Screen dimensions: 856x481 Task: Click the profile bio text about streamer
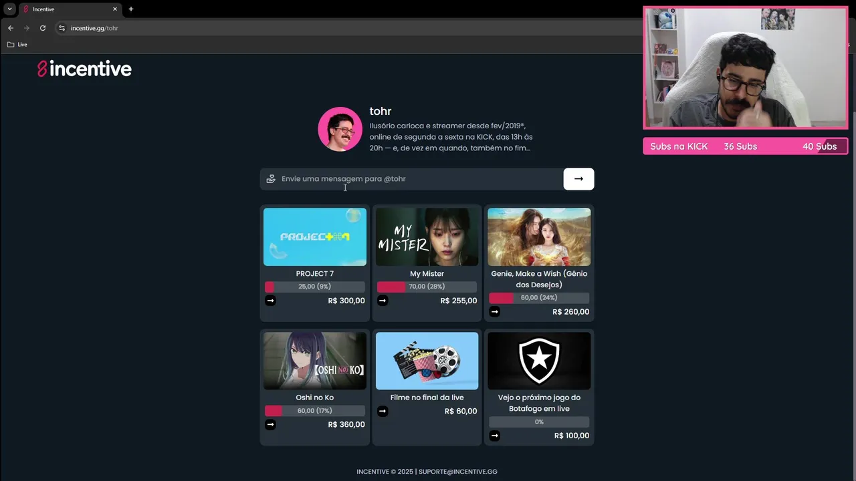(x=451, y=137)
